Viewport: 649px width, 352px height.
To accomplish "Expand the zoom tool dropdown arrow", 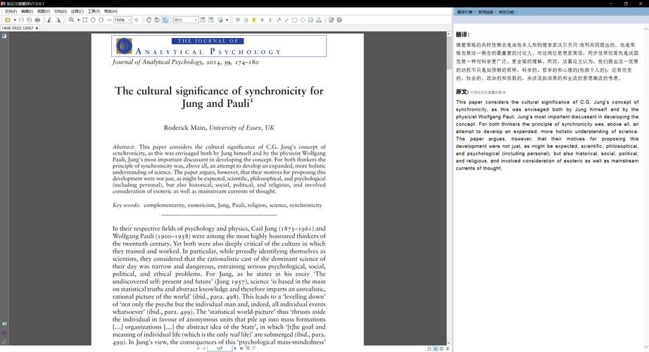I will (x=78, y=20).
